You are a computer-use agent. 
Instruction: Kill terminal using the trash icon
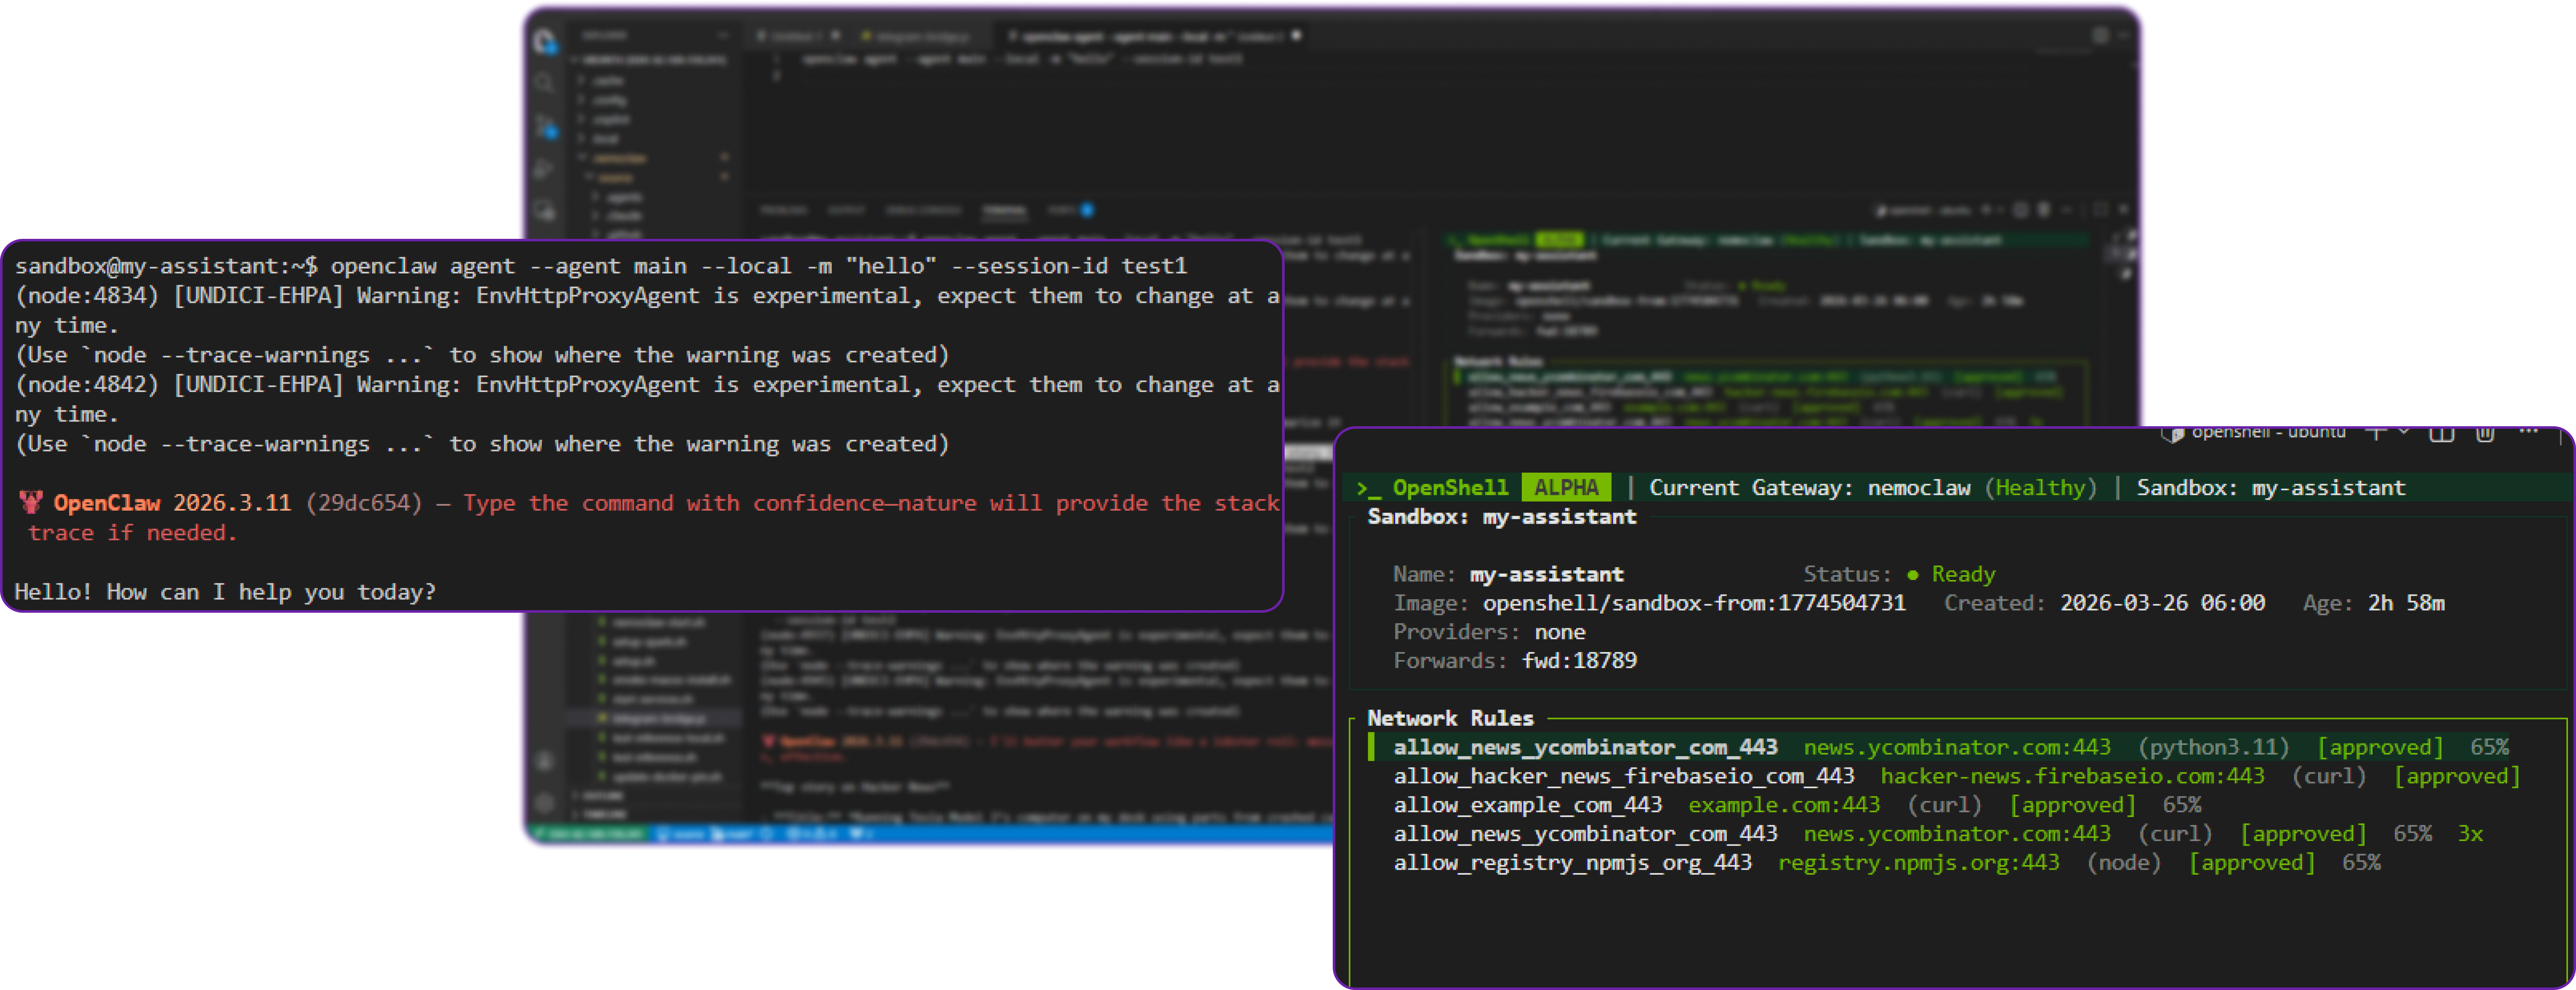click(2485, 433)
